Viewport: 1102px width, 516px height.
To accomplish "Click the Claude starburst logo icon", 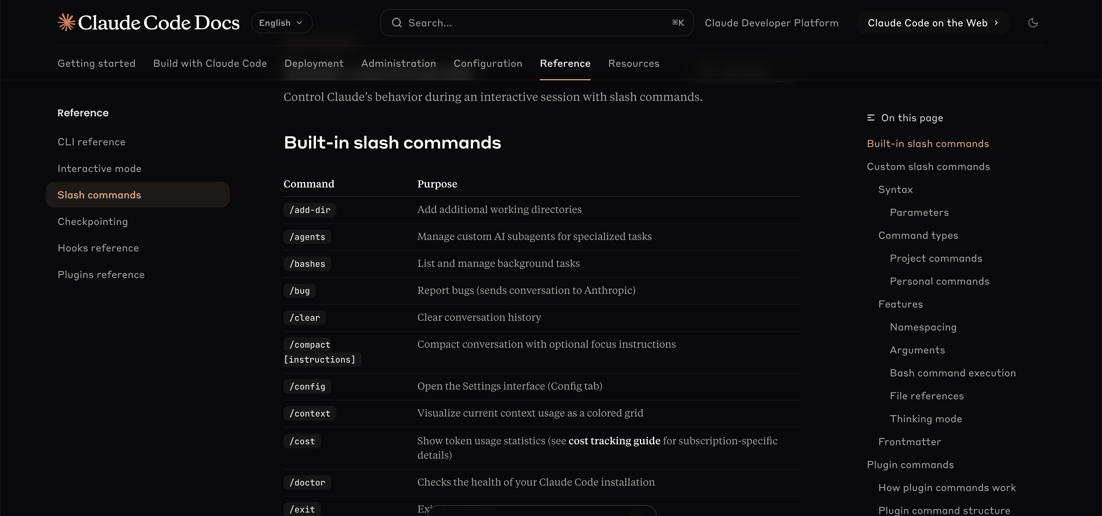I will point(66,22).
